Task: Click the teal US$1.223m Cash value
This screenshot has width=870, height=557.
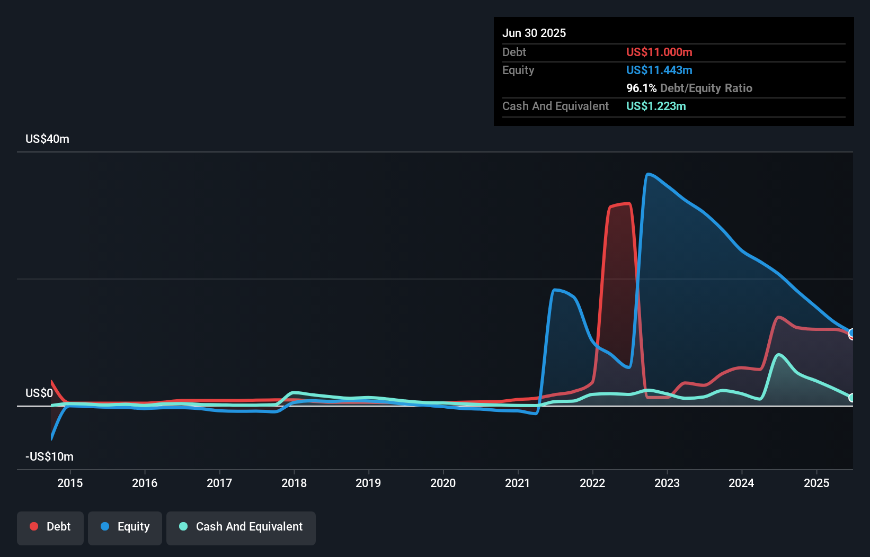Action: pos(656,106)
